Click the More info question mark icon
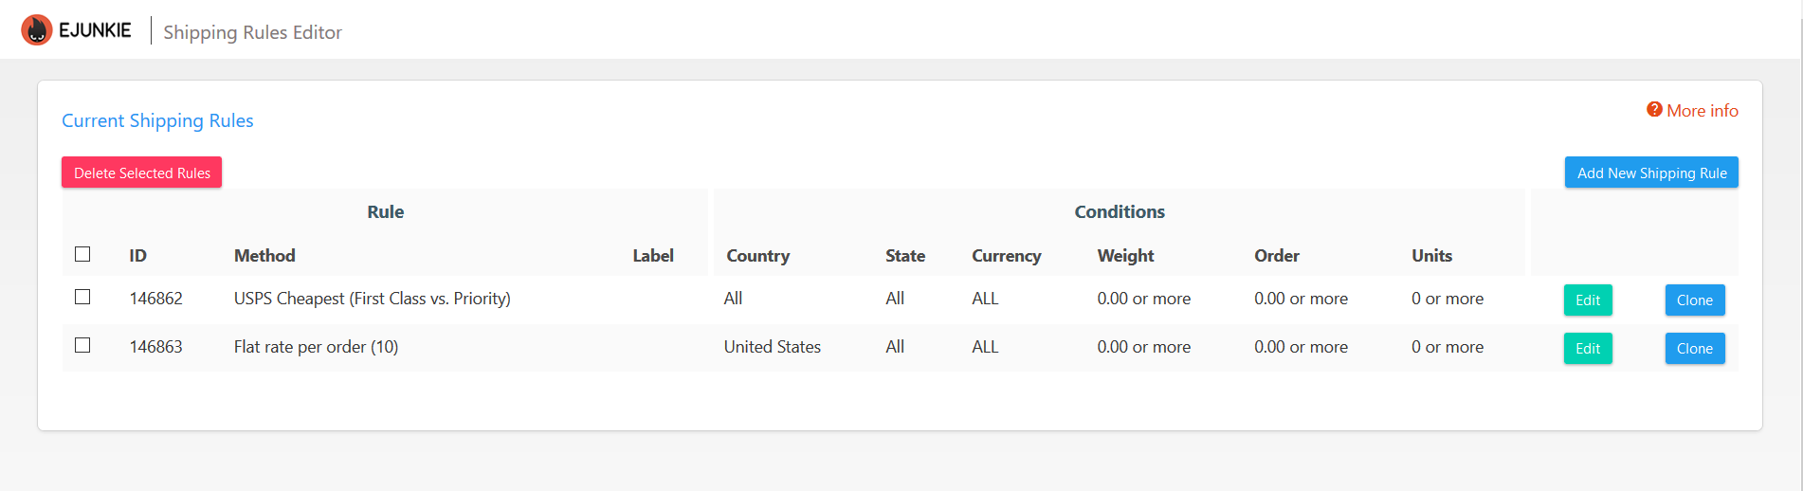Viewport: 1803px width, 491px height. (x=1654, y=110)
